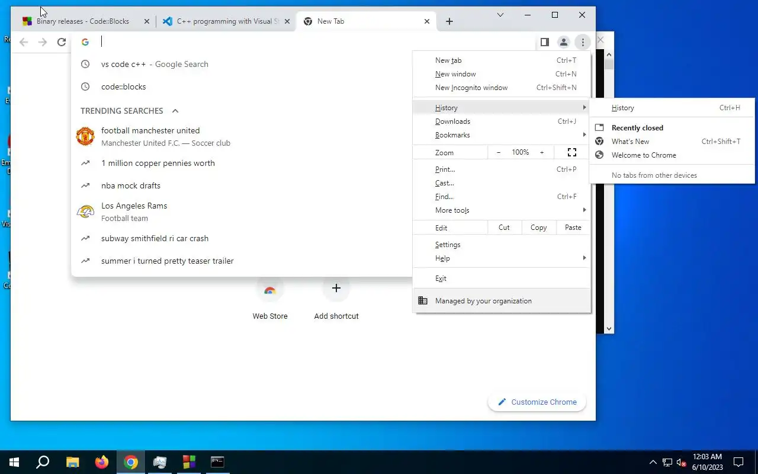This screenshot has width=758, height=474.
Task: Select 'vs code c++' search suggestion
Action: (x=242, y=64)
